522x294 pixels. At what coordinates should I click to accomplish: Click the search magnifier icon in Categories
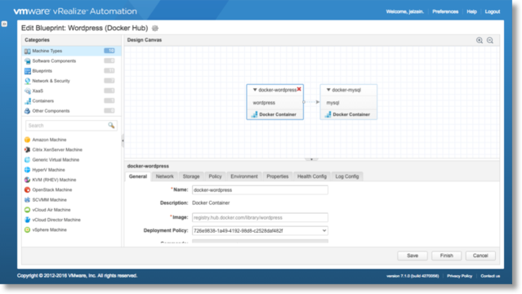pos(111,125)
